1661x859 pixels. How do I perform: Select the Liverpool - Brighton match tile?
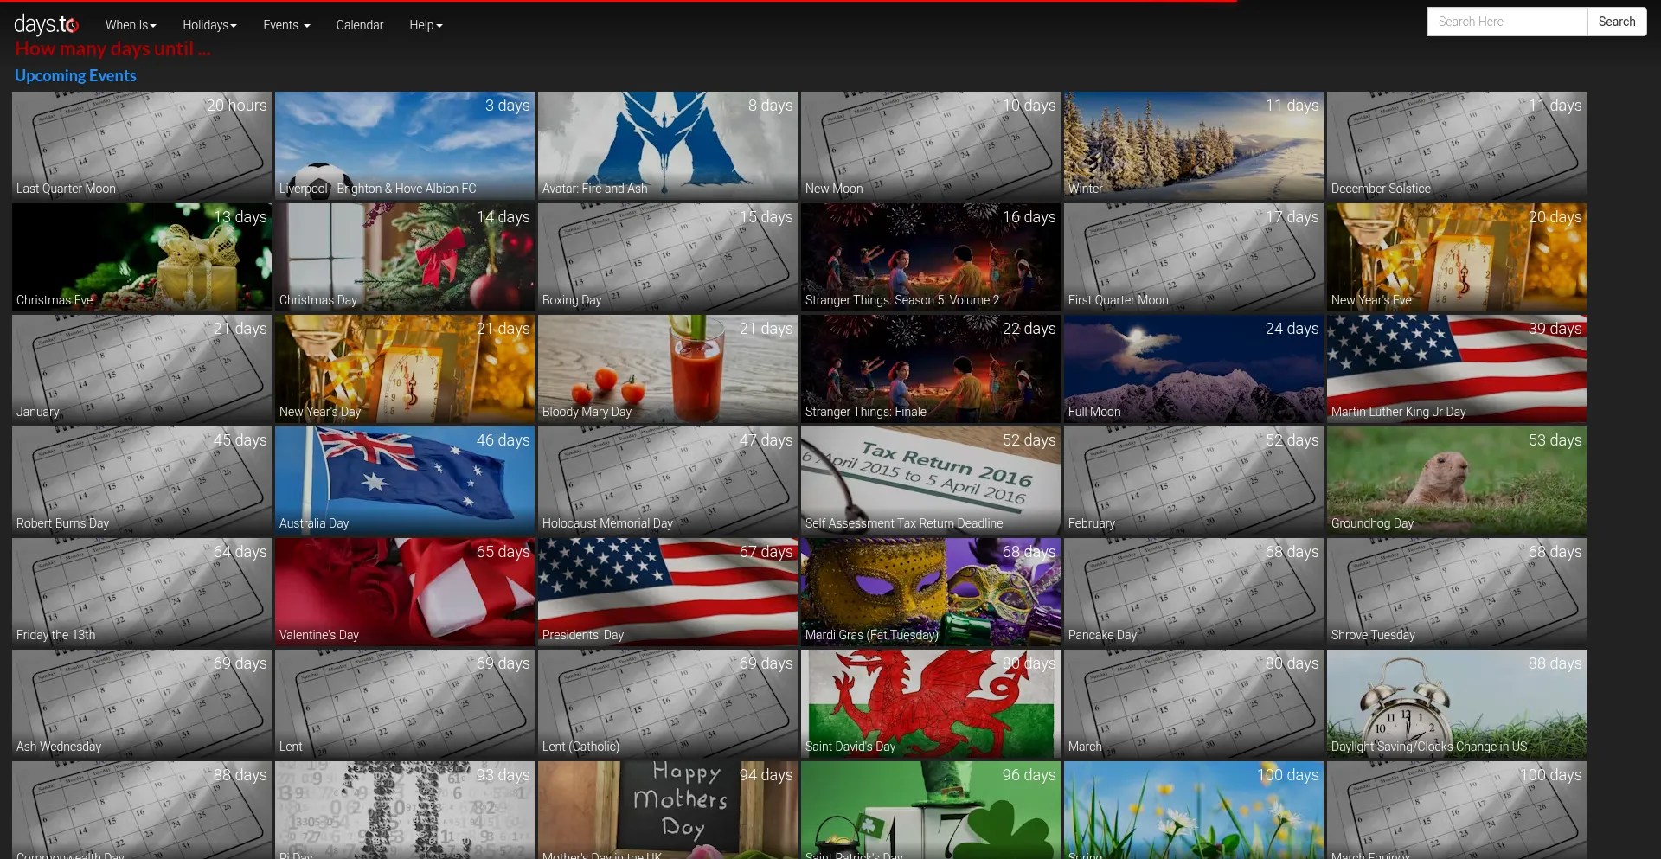tap(405, 146)
